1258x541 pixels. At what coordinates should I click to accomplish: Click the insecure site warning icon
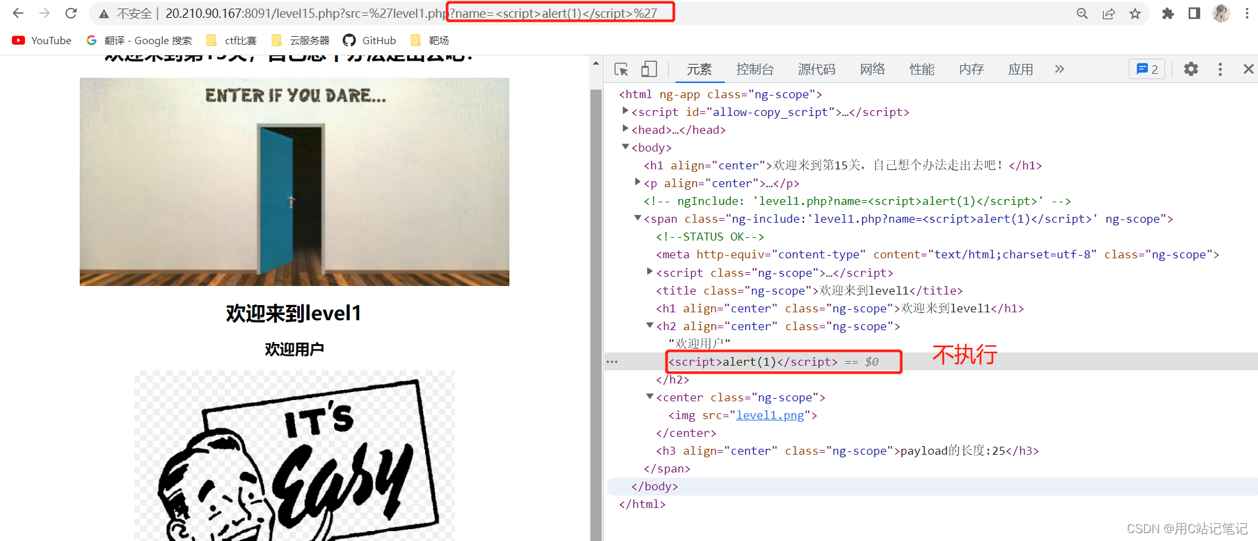[104, 14]
